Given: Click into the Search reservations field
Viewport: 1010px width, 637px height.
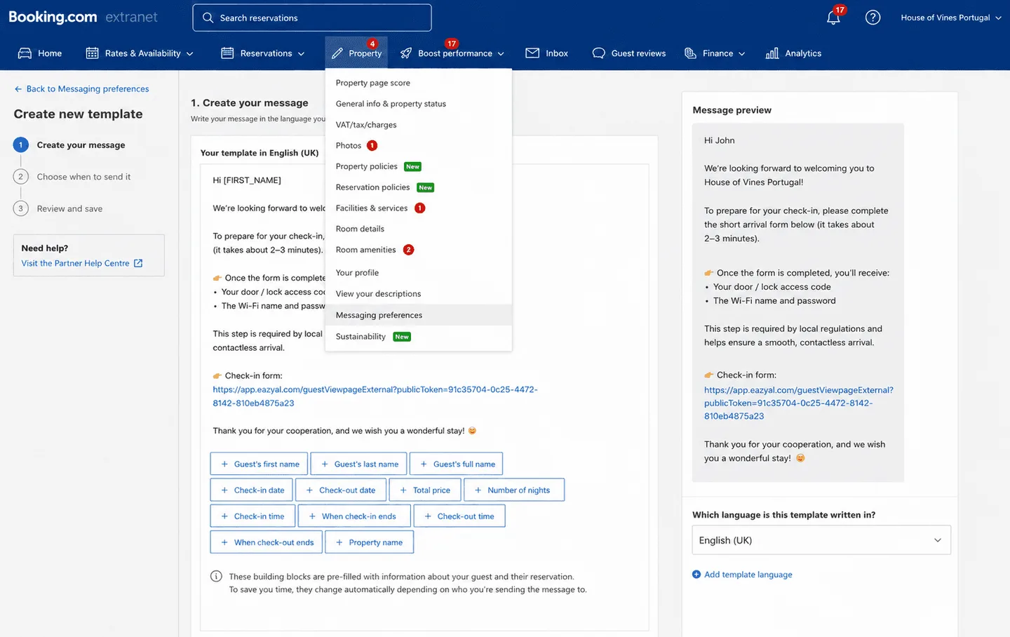Looking at the screenshot, I should click(312, 18).
